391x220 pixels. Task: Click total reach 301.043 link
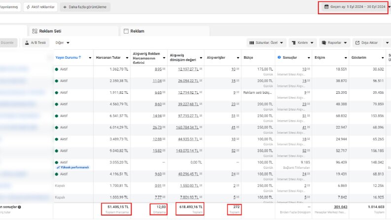(340, 207)
